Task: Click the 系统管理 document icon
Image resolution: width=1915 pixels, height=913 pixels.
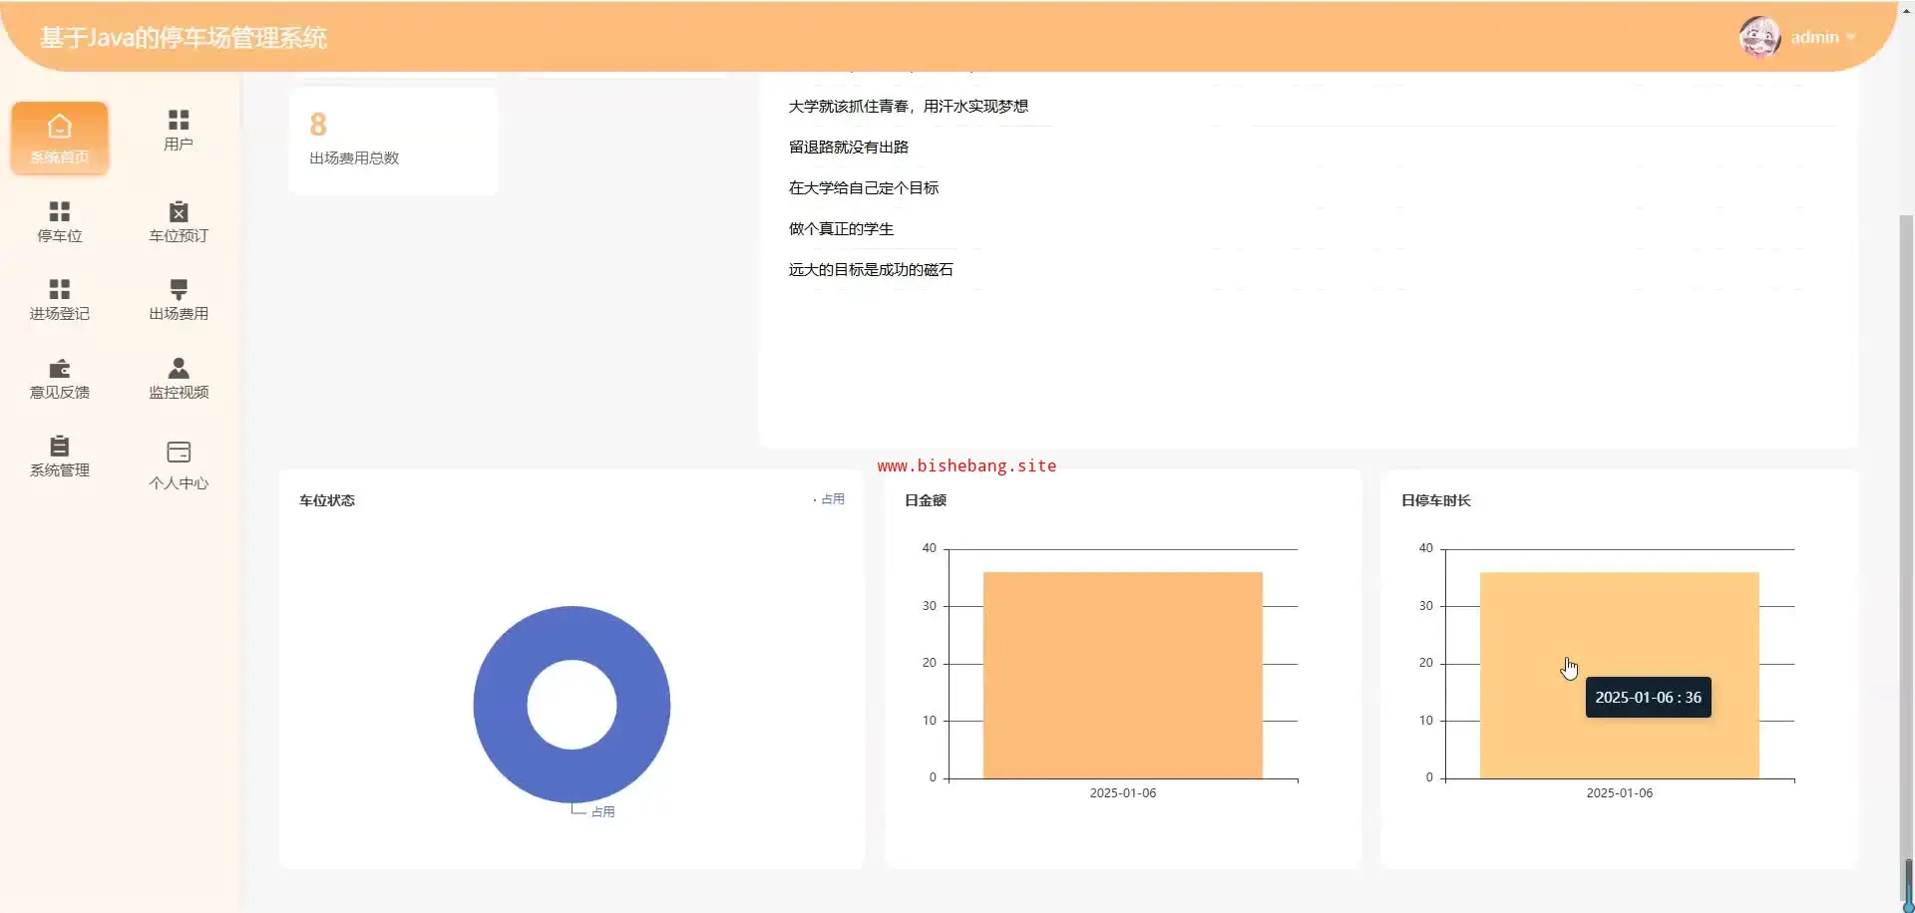Action: 60,446
